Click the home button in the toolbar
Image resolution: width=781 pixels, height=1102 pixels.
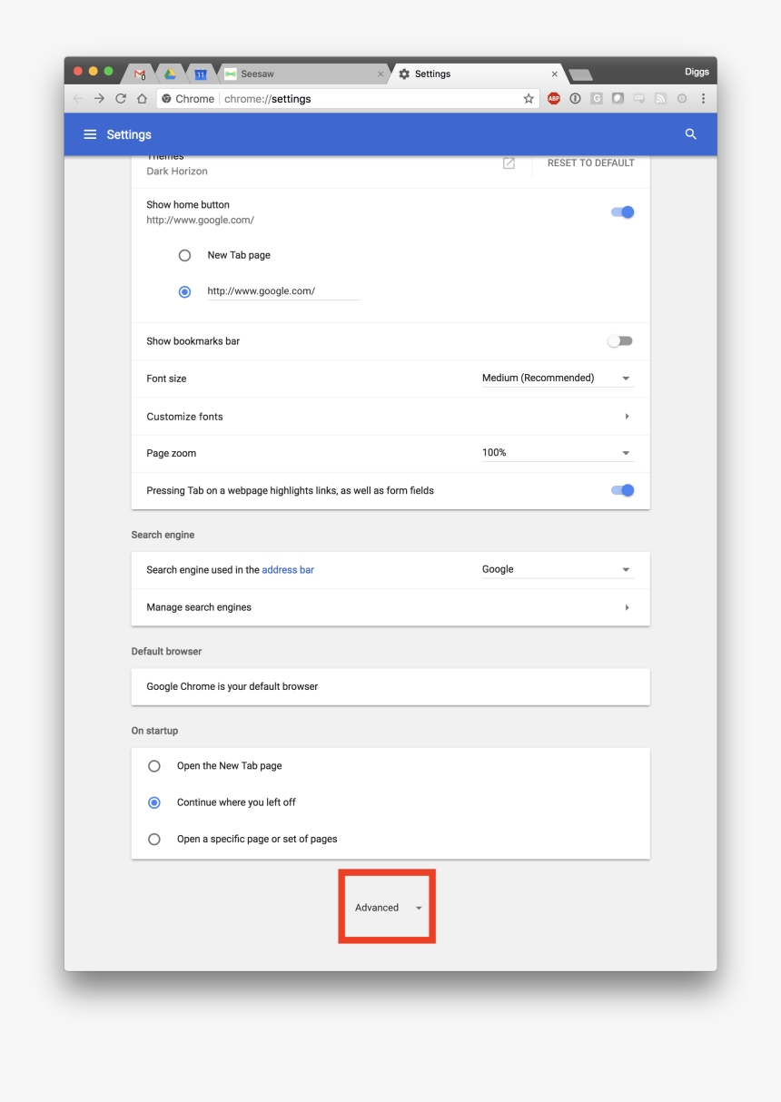pyautogui.click(x=142, y=99)
